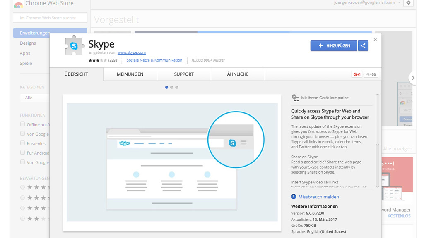Click the exclamation icon beside Missbrauch melden
The image size is (424, 238).
point(293,197)
